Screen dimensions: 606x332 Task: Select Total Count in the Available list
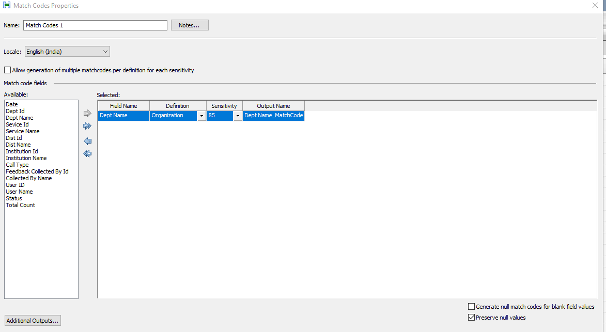(20, 204)
